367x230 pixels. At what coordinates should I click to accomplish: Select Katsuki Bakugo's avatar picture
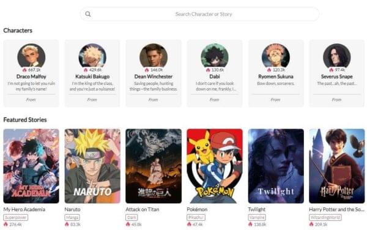coord(92,57)
